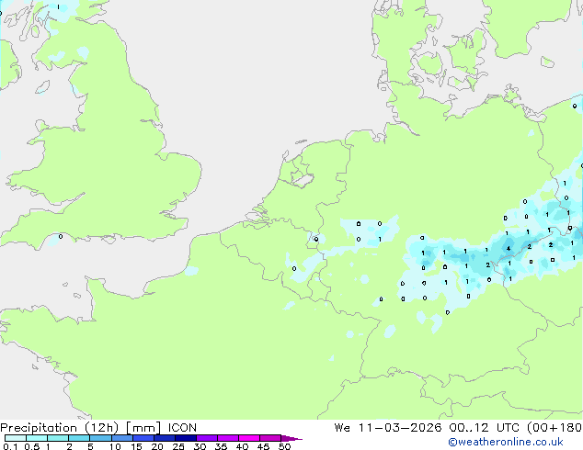Click the [mm] unit label
Image resolution: width=583 pixels, height=450 pixels.
[x=143, y=428]
